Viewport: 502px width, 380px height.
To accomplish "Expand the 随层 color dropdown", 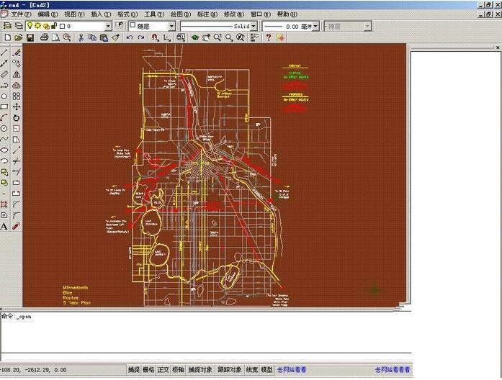I will [171, 26].
